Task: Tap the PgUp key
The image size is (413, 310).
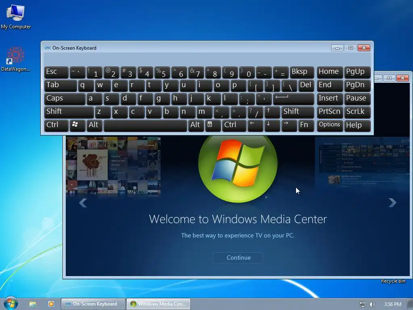Action: point(357,73)
